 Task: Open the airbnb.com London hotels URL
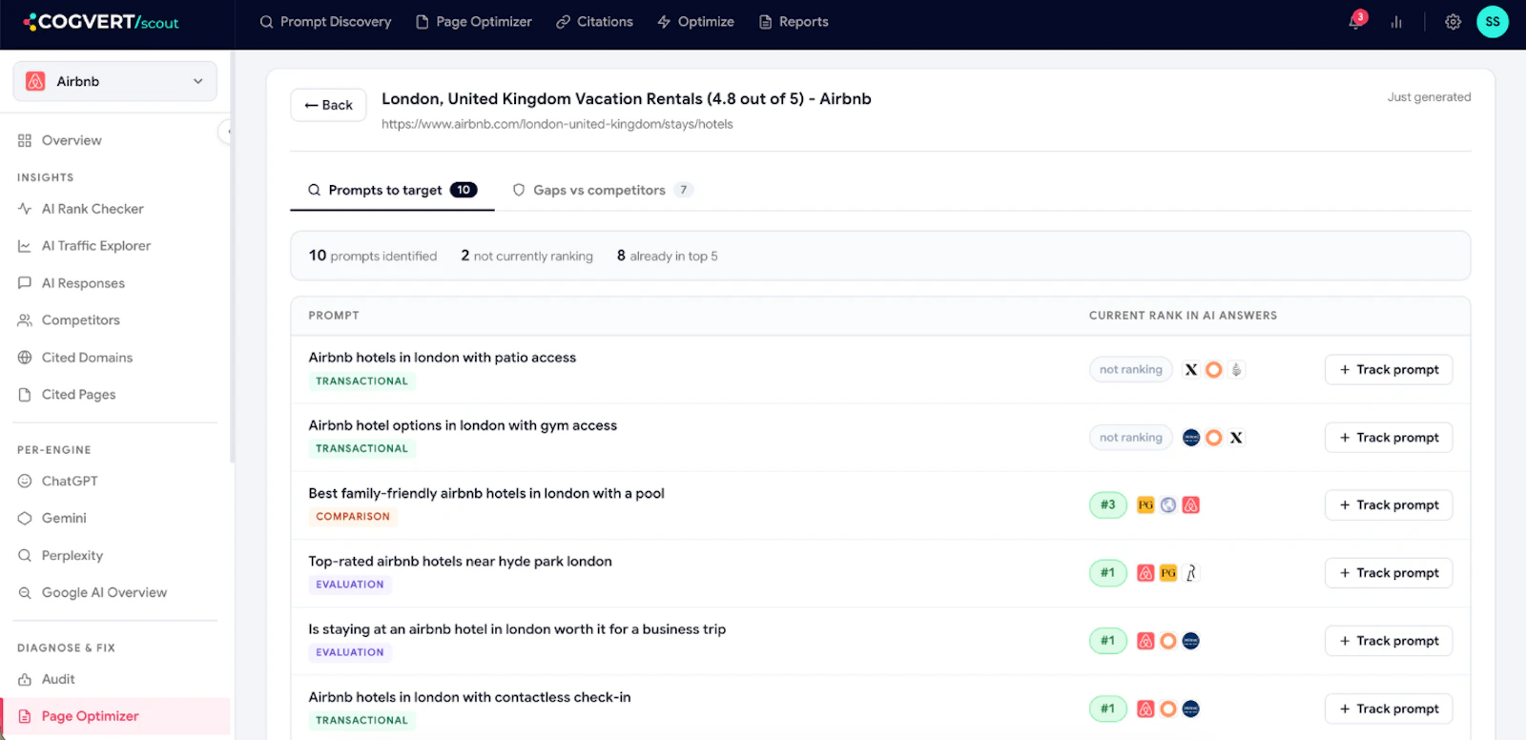pos(557,124)
